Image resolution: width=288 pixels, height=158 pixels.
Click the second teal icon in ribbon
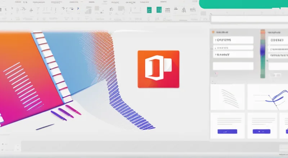(159, 10)
